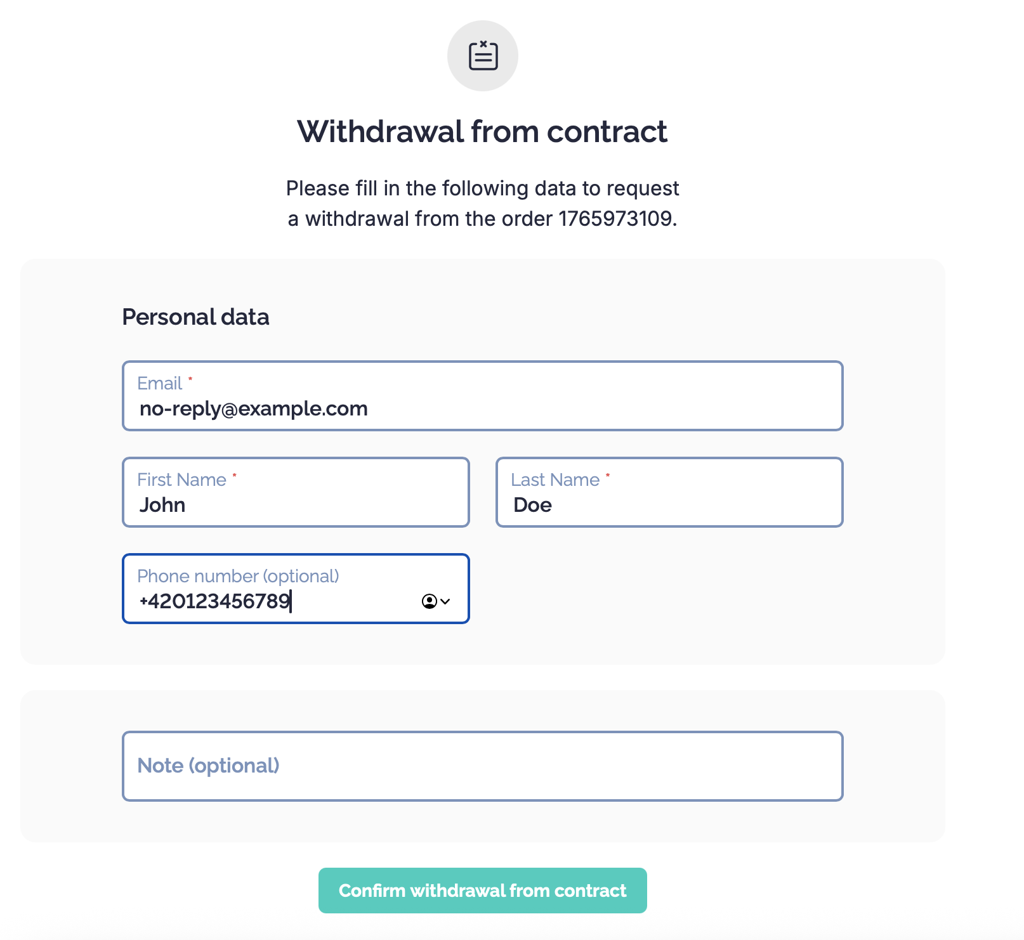The height and width of the screenshot is (940, 1024).
Task: Place cursor in the 'John' text
Action: [x=162, y=505]
